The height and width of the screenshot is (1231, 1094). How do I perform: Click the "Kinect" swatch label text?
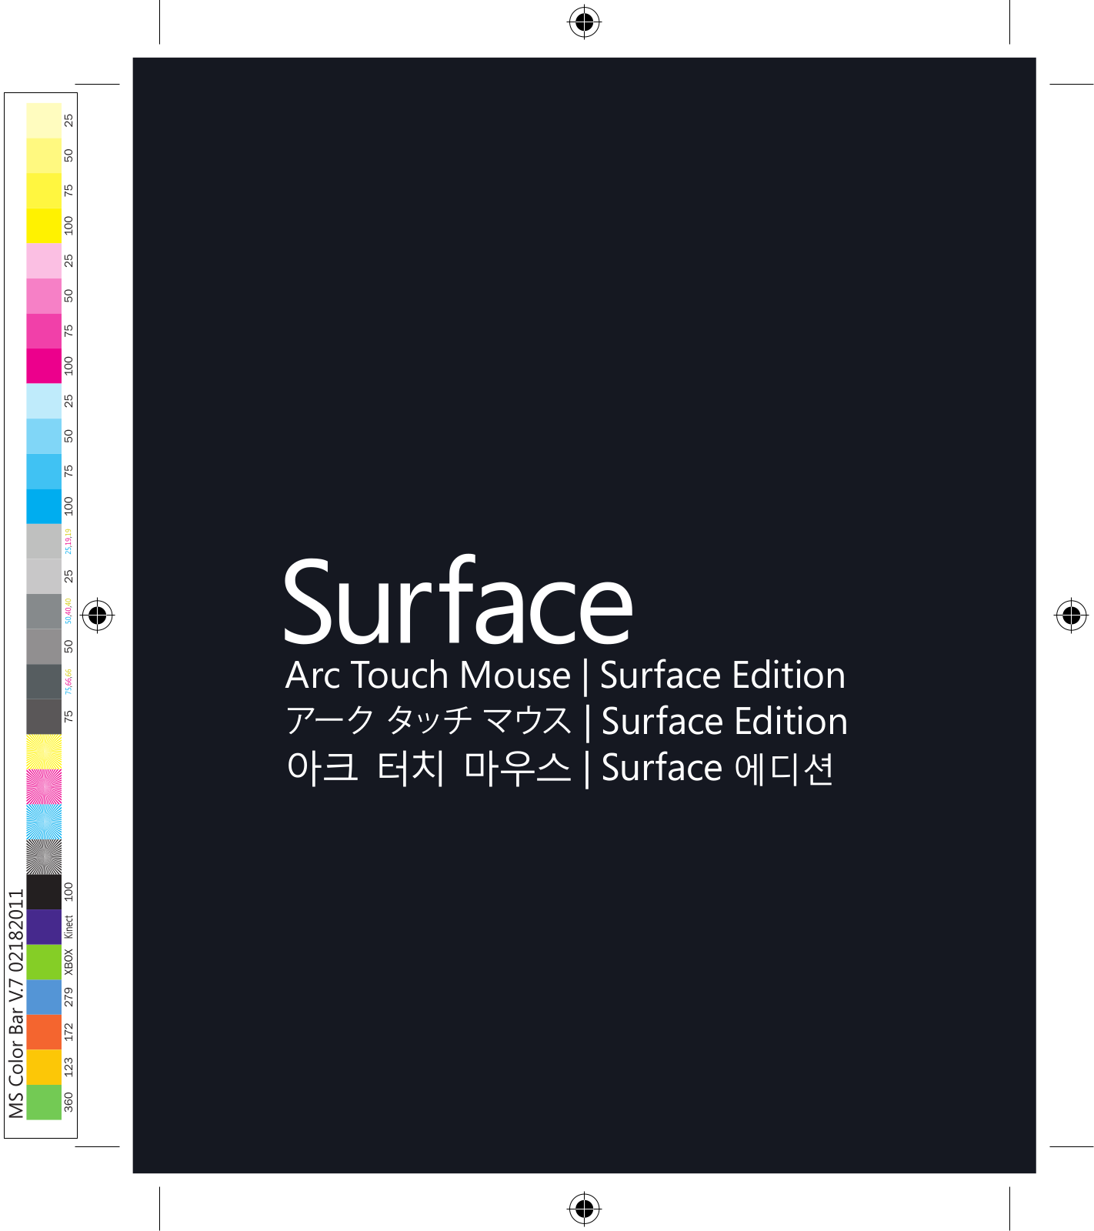click(x=68, y=926)
